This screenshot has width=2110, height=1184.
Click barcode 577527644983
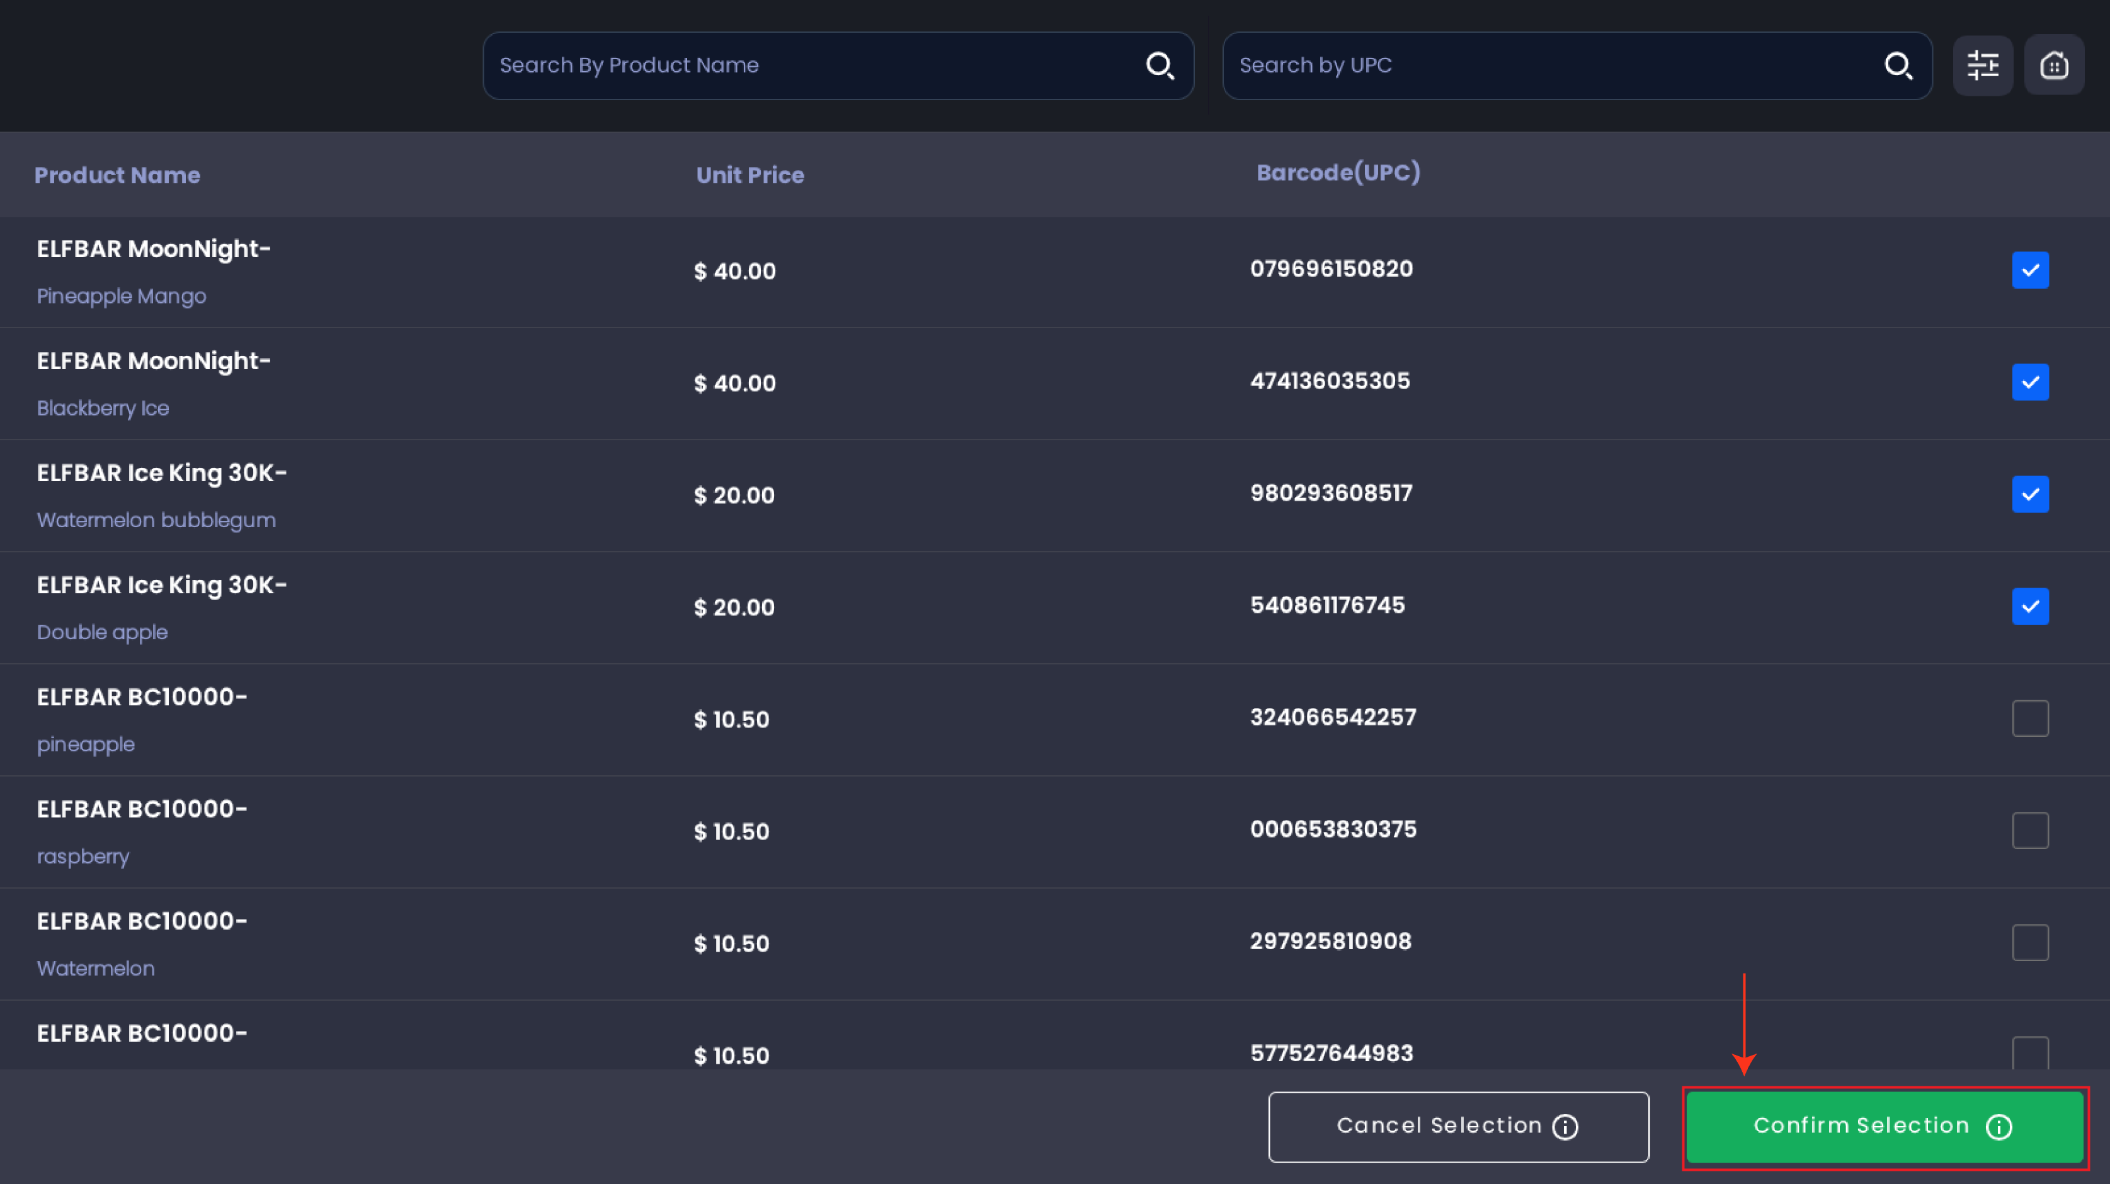coord(1332,1054)
